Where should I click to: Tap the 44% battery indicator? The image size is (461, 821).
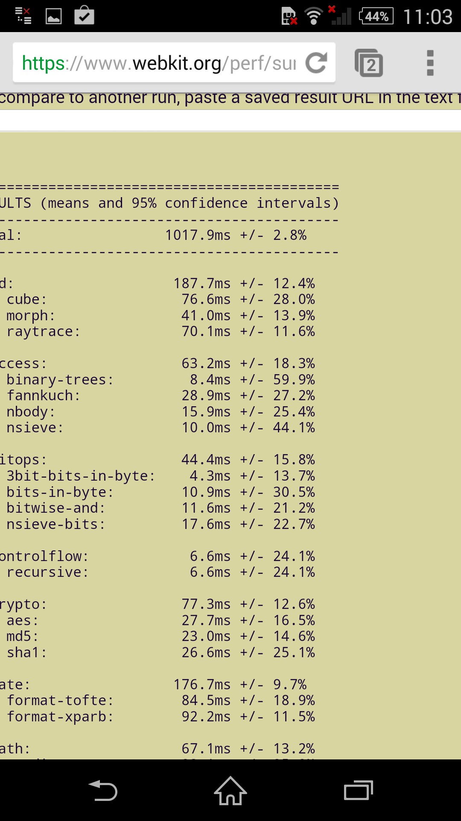click(376, 16)
